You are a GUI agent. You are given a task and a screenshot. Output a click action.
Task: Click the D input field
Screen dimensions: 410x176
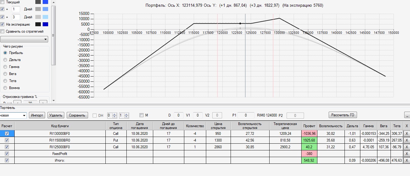[x=178, y=115]
